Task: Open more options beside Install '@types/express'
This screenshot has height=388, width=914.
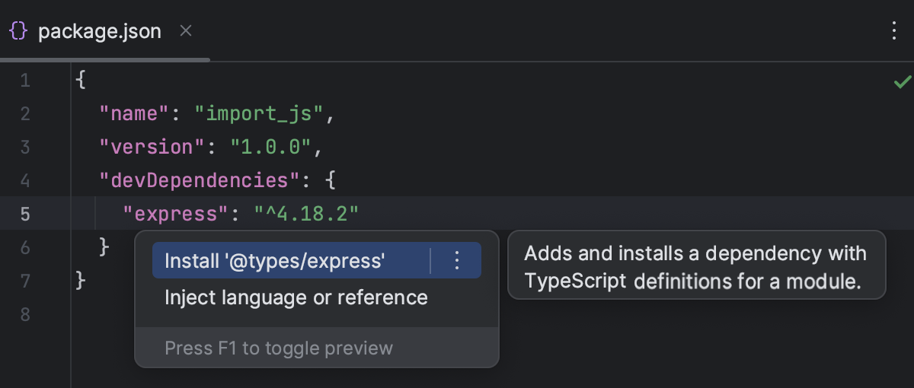Action: coord(457,261)
